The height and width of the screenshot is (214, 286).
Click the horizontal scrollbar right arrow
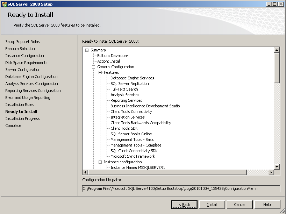tap(271, 172)
